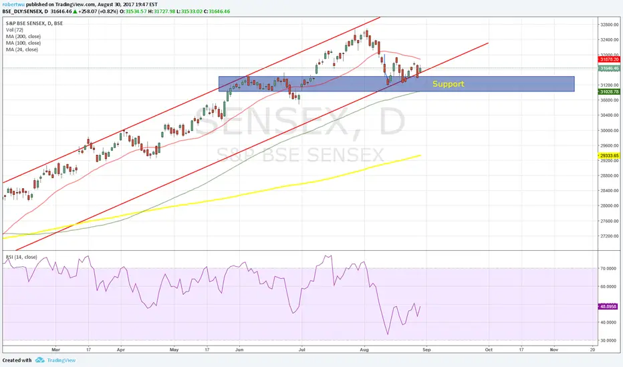The width and height of the screenshot is (623, 367).
Task: Click the header open value O:31534.57
Action: [x=134, y=11]
